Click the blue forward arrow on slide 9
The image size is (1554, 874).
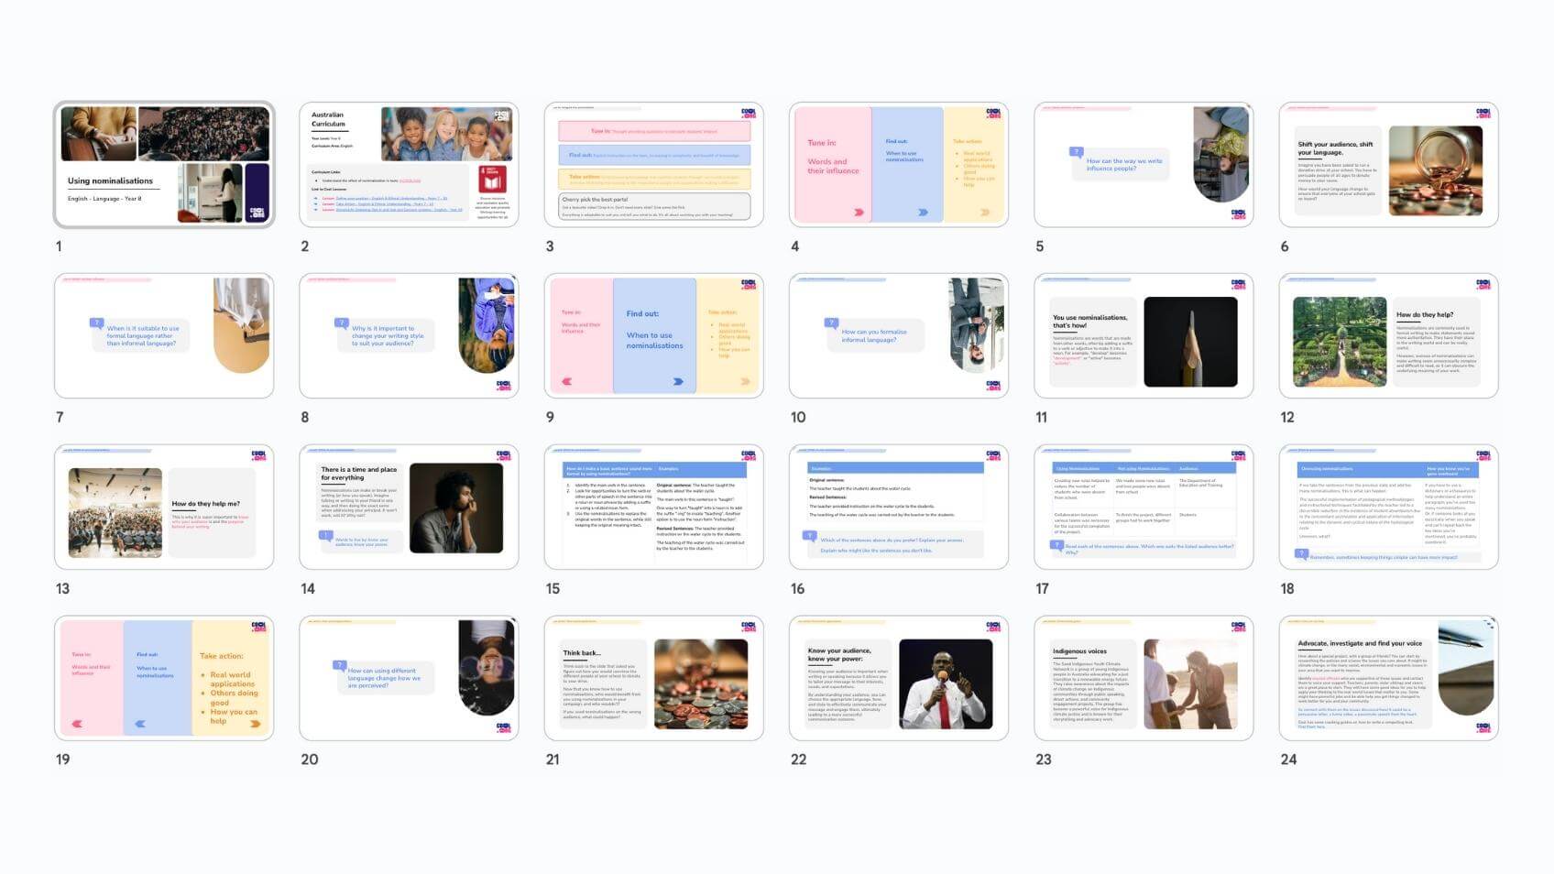pos(678,381)
